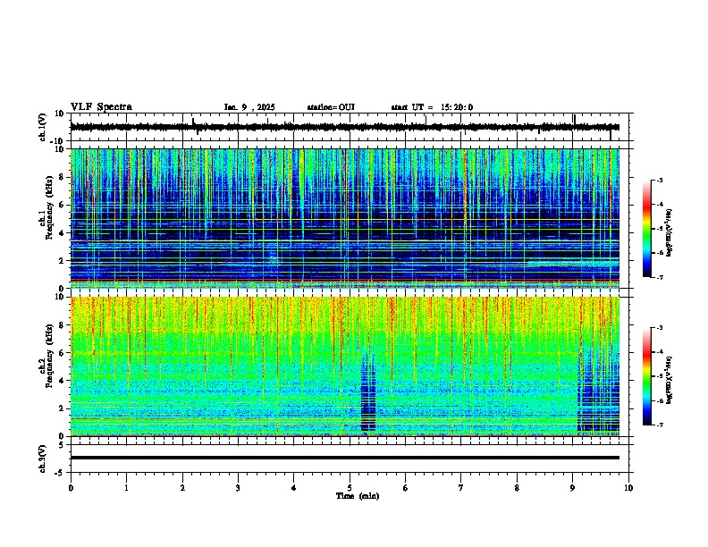
Task: Click the "ch.3(V)" axis label
Action: [x=43, y=459]
